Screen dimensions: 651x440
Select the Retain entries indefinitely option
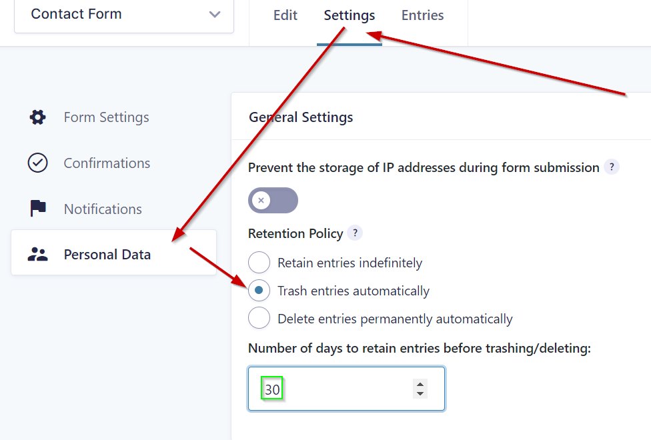click(259, 263)
